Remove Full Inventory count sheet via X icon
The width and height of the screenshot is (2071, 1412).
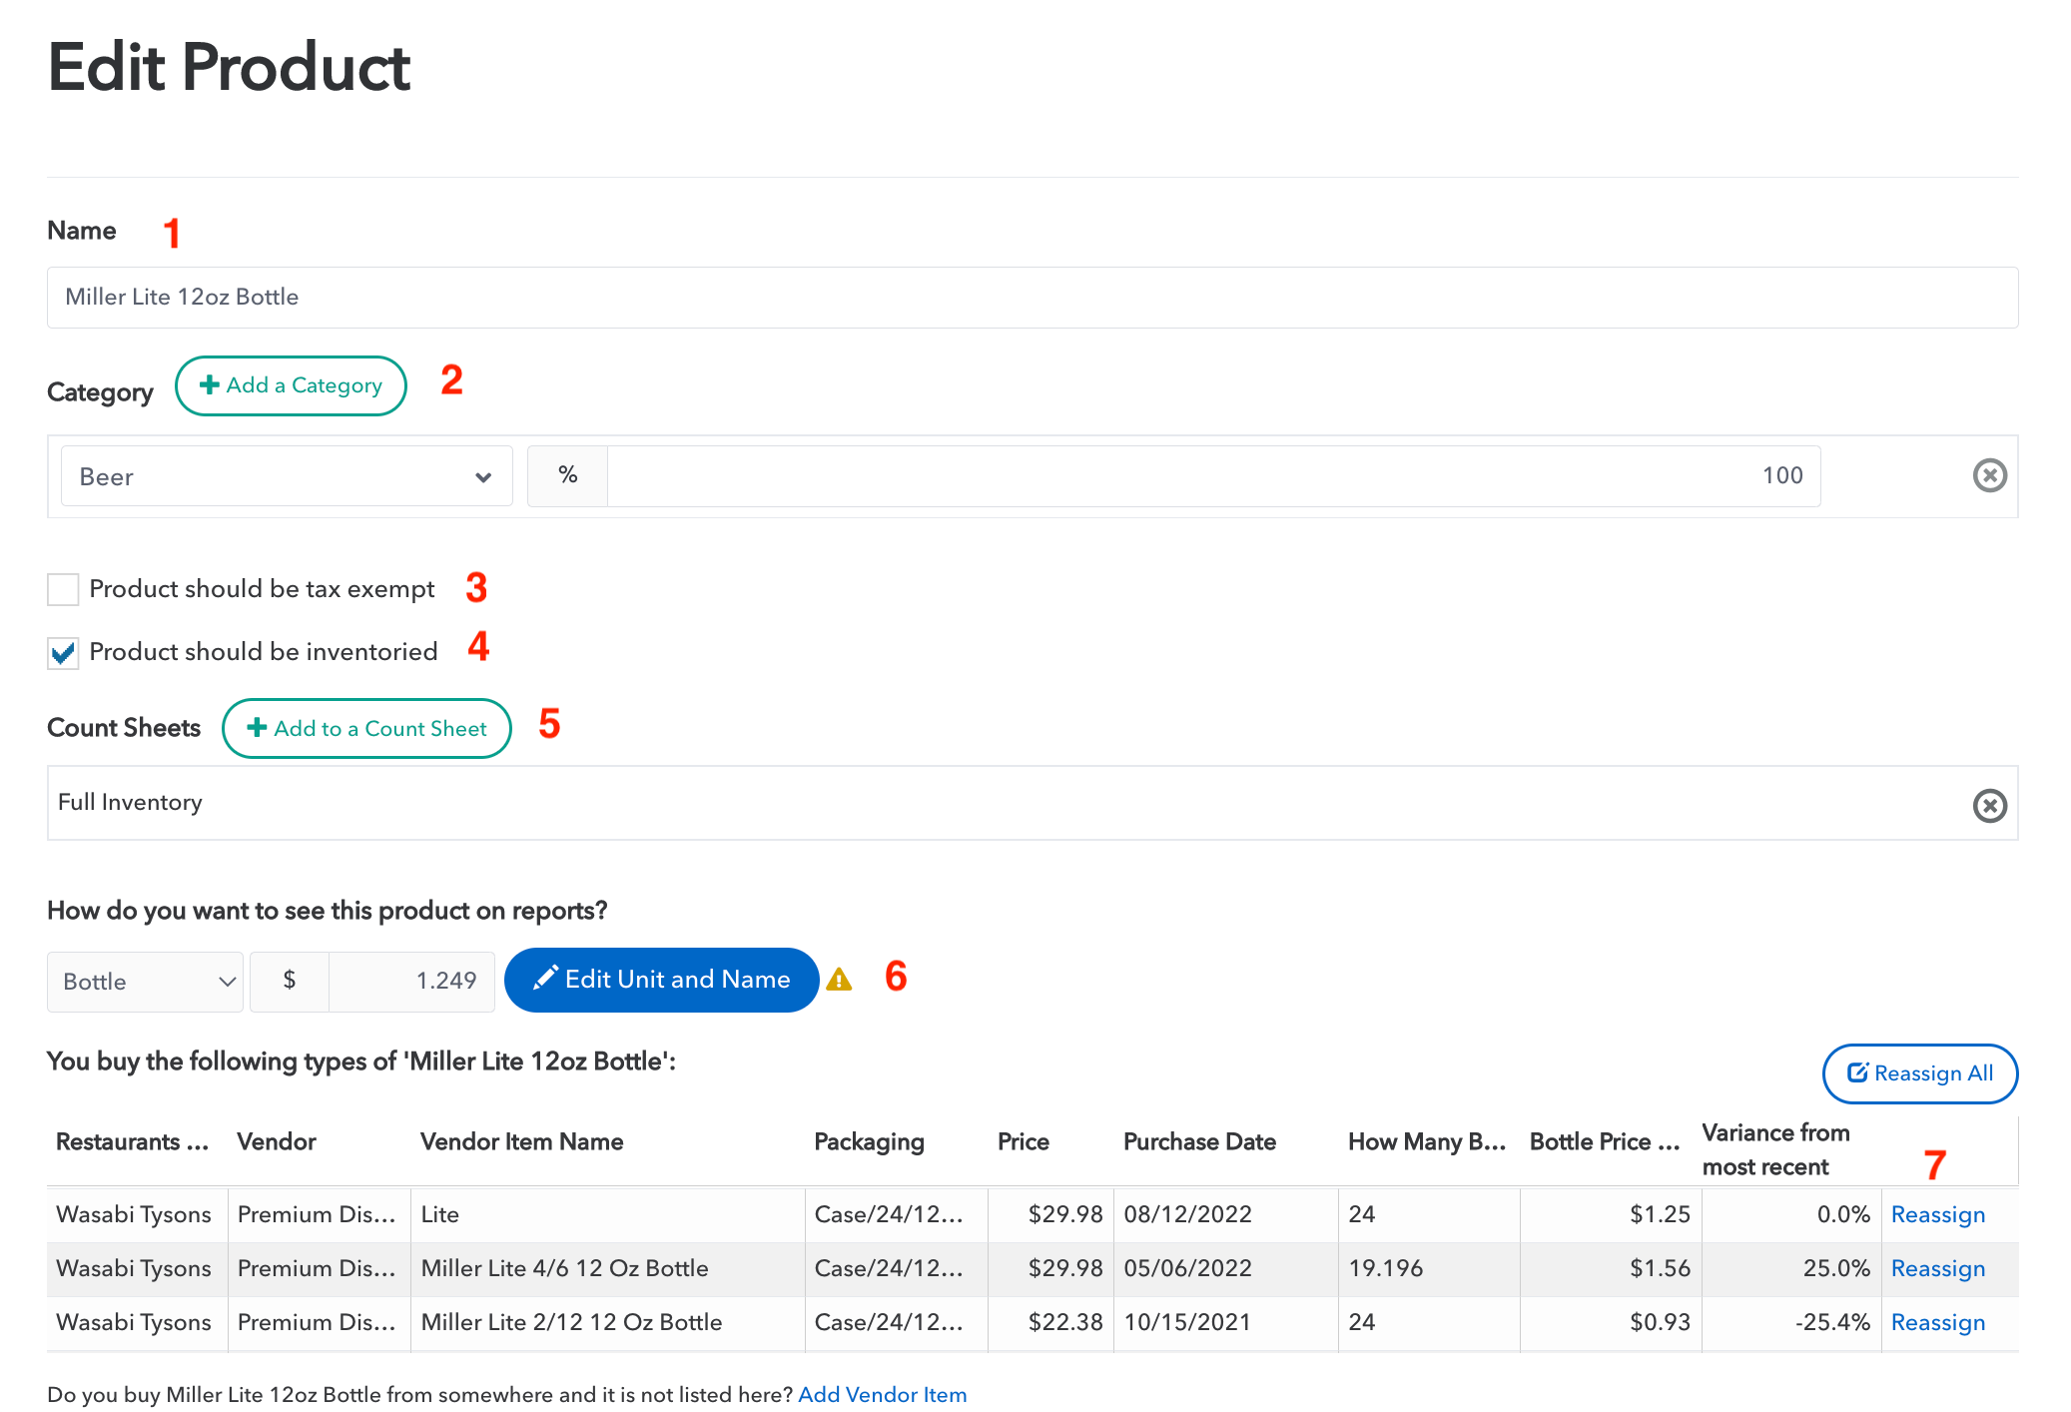[1989, 805]
